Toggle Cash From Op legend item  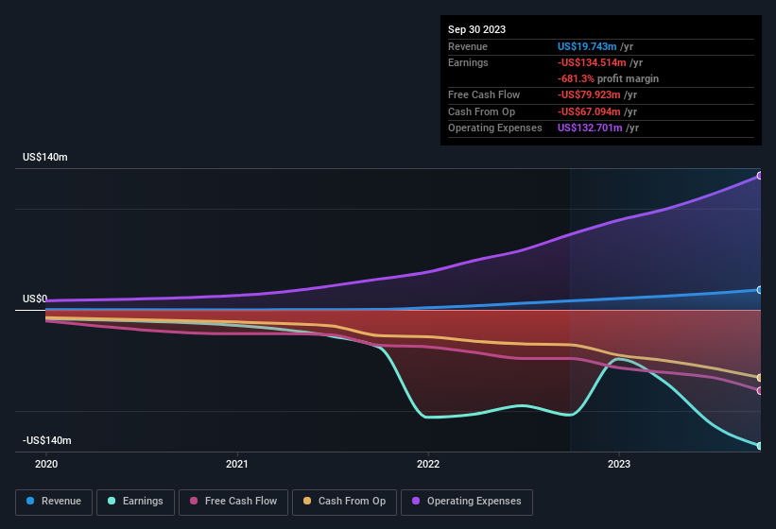[x=344, y=502]
